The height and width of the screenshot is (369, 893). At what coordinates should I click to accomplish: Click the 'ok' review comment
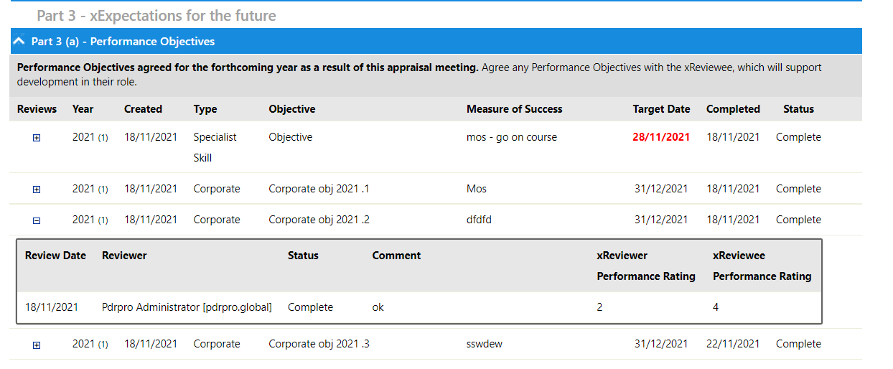click(x=378, y=307)
